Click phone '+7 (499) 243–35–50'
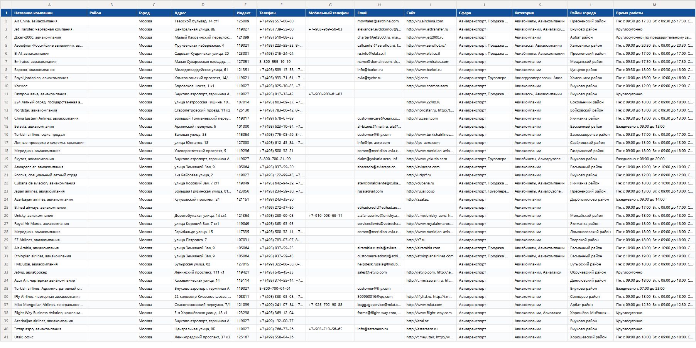 (281, 199)
